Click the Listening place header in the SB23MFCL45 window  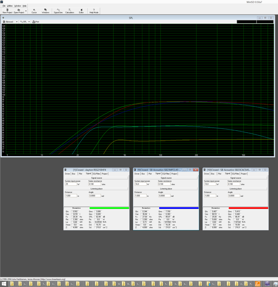[166, 189]
